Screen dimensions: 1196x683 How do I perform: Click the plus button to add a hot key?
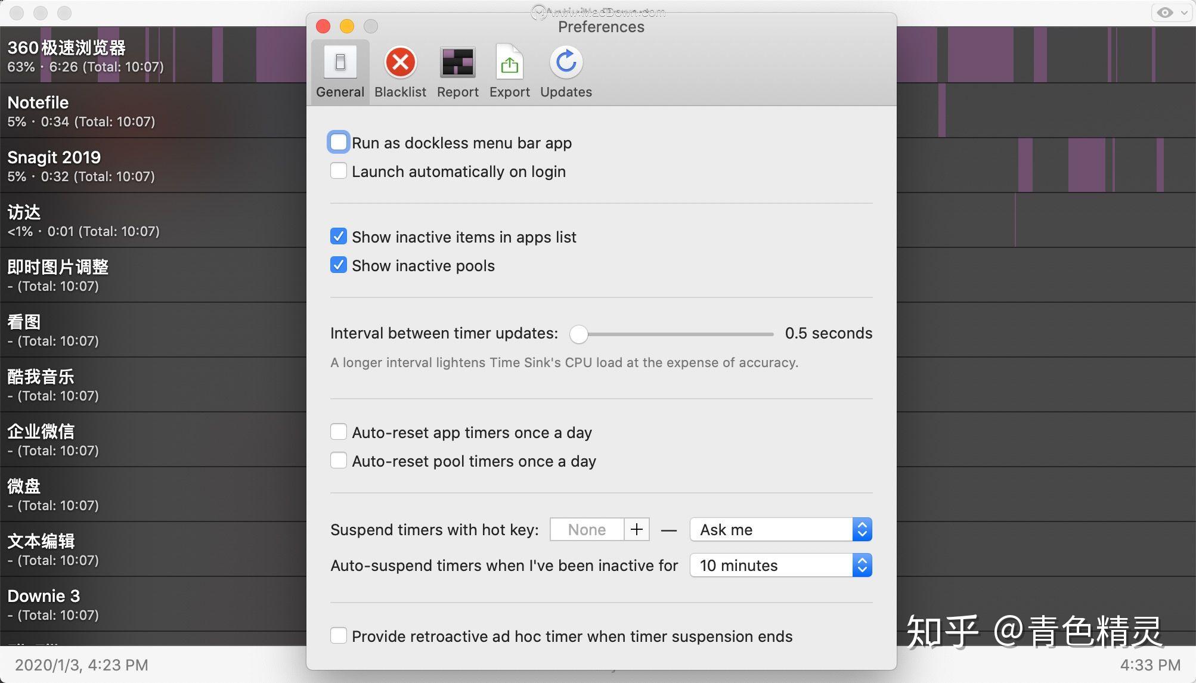(637, 529)
